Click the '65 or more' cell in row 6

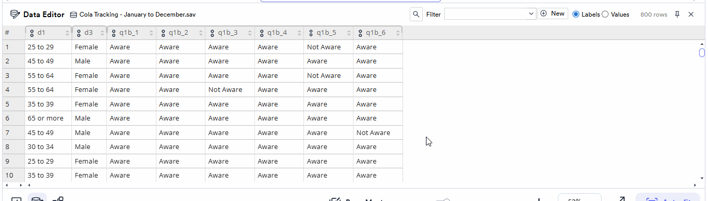coord(48,118)
